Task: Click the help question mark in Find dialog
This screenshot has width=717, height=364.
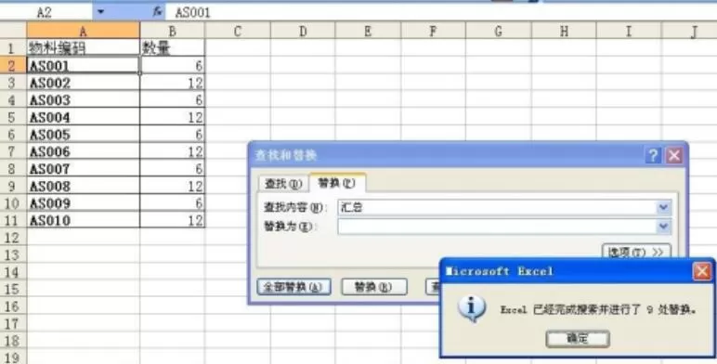Action: (x=653, y=155)
